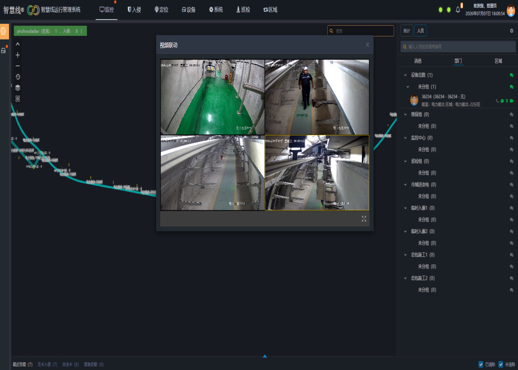Collapse the 监控中心 (0) group

406,138
